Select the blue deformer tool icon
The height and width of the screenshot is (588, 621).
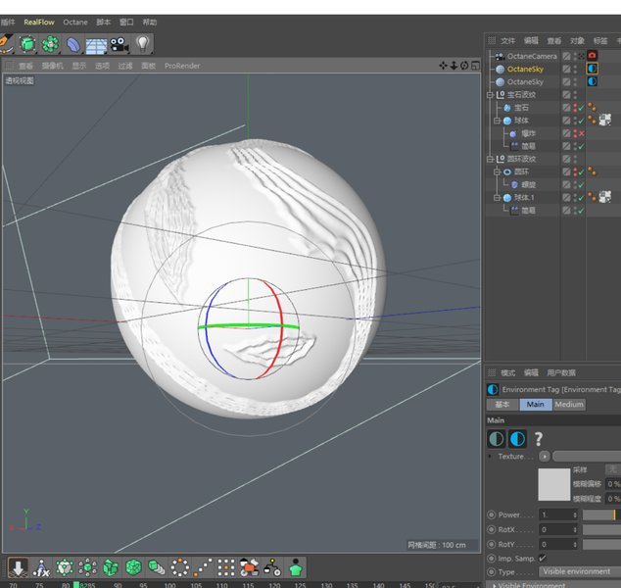pos(72,44)
